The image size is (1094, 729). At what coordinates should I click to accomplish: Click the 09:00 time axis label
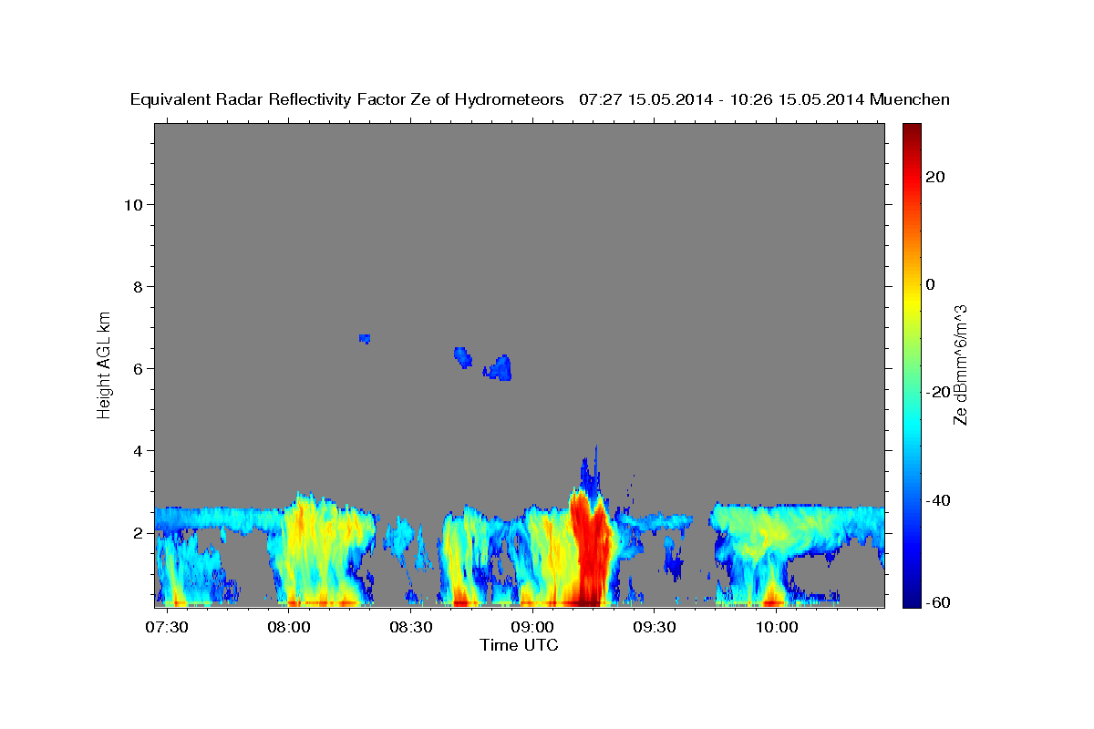(532, 627)
